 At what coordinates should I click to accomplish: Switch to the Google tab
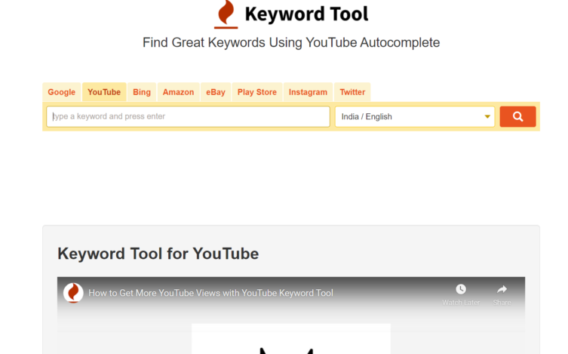62,92
